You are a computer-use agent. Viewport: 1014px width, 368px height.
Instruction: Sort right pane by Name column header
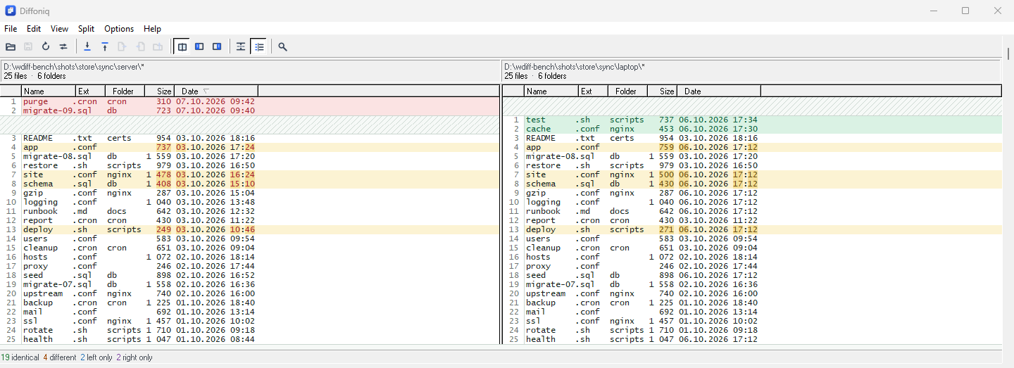tap(551, 91)
